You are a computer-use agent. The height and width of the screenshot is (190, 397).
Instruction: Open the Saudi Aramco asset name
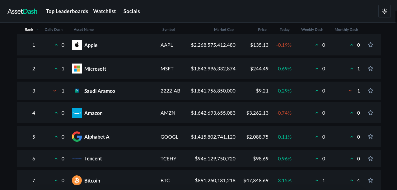pos(100,91)
